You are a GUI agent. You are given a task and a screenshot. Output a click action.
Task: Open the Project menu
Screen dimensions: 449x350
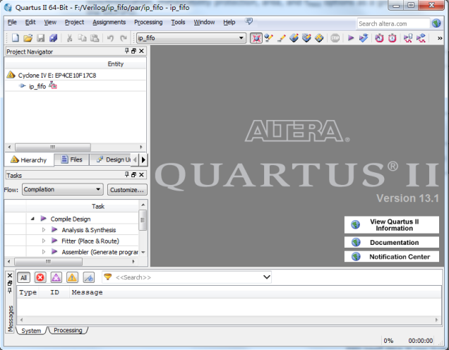pyautogui.click(x=74, y=22)
